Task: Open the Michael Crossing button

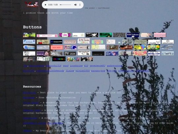Action: point(70,47)
